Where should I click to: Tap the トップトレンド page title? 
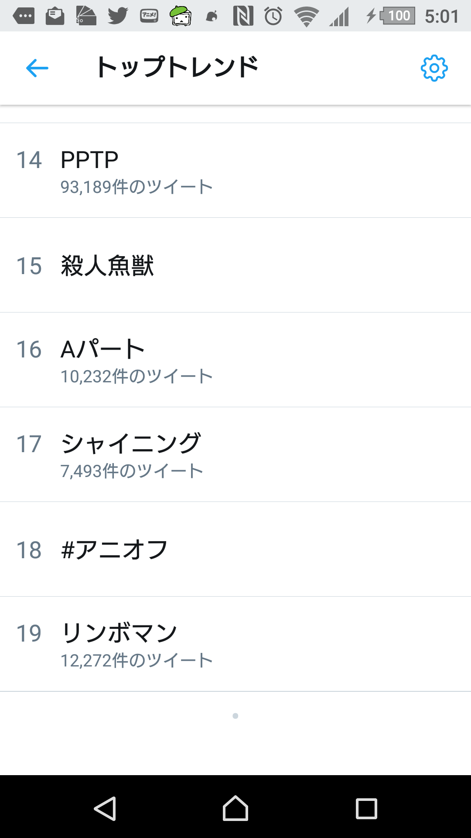click(x=177, y=67)
